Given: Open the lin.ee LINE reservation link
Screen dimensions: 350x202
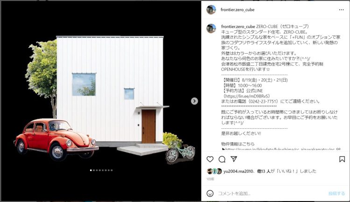Looking at the screenshot, I should tap(247, 96).
